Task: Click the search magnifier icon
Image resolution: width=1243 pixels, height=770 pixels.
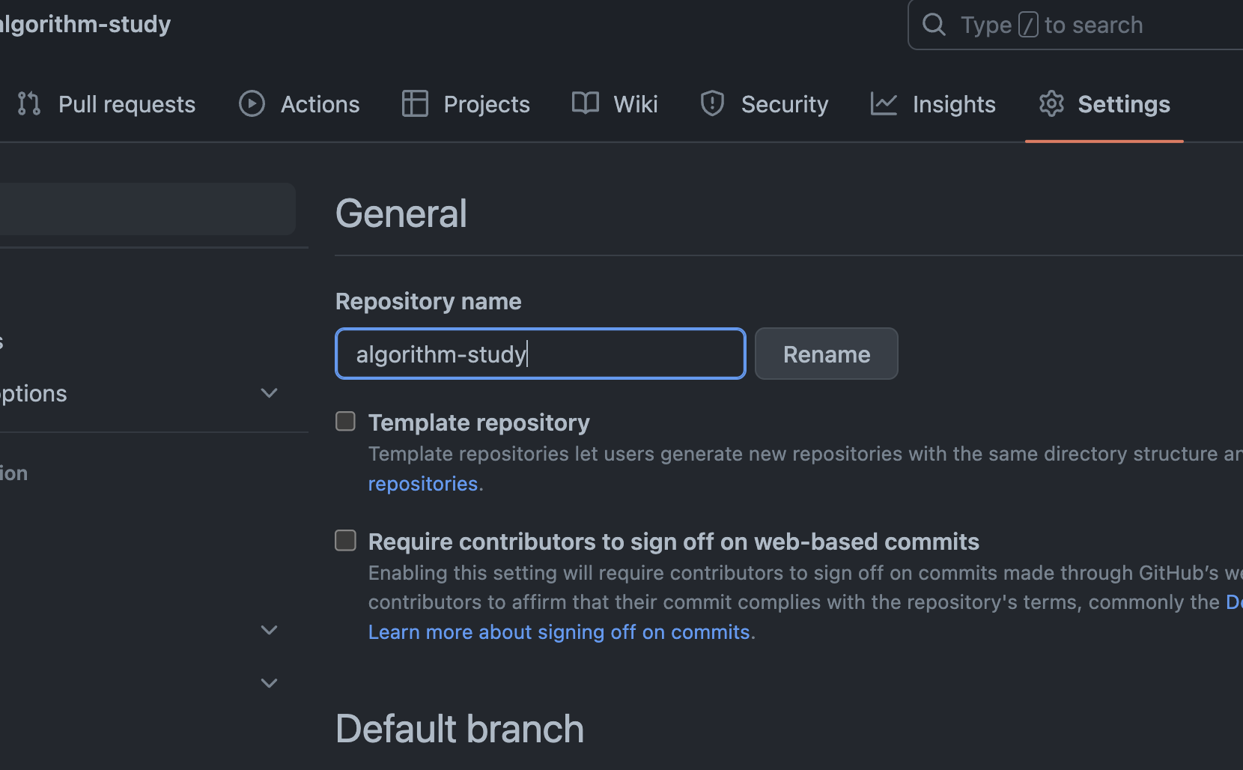Action: [x=934, y=25]
